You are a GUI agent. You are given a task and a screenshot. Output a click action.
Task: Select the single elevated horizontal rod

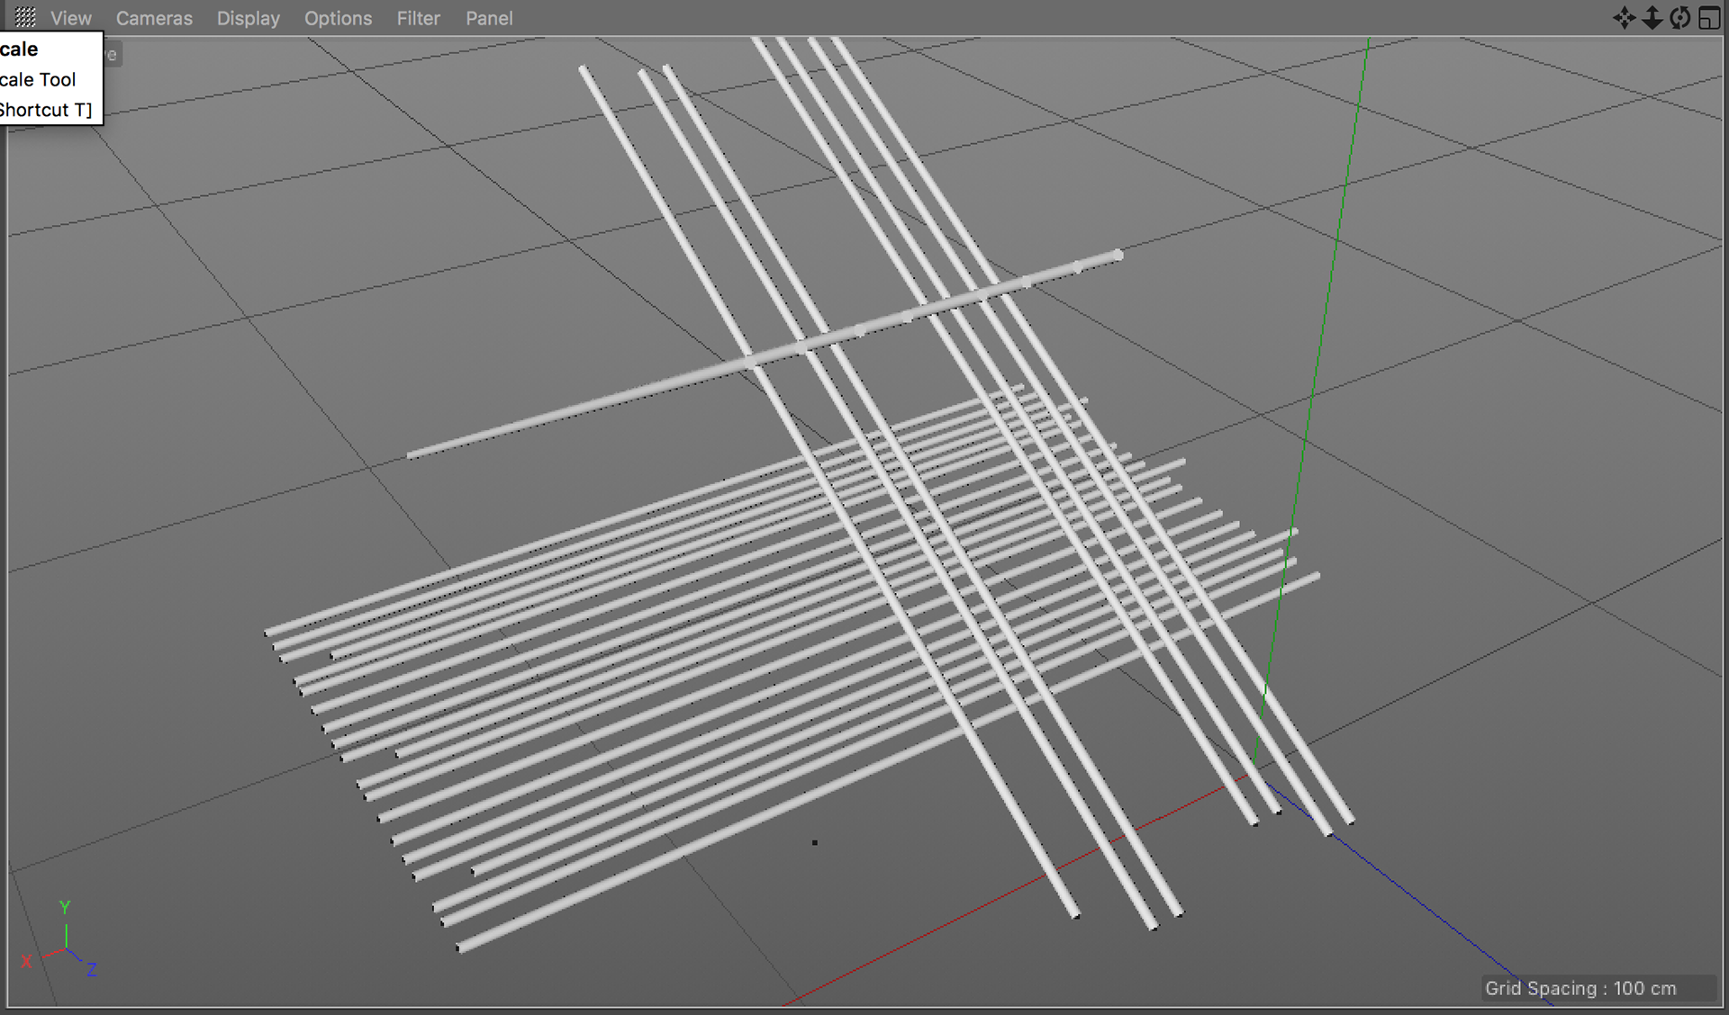click(576, 409)
